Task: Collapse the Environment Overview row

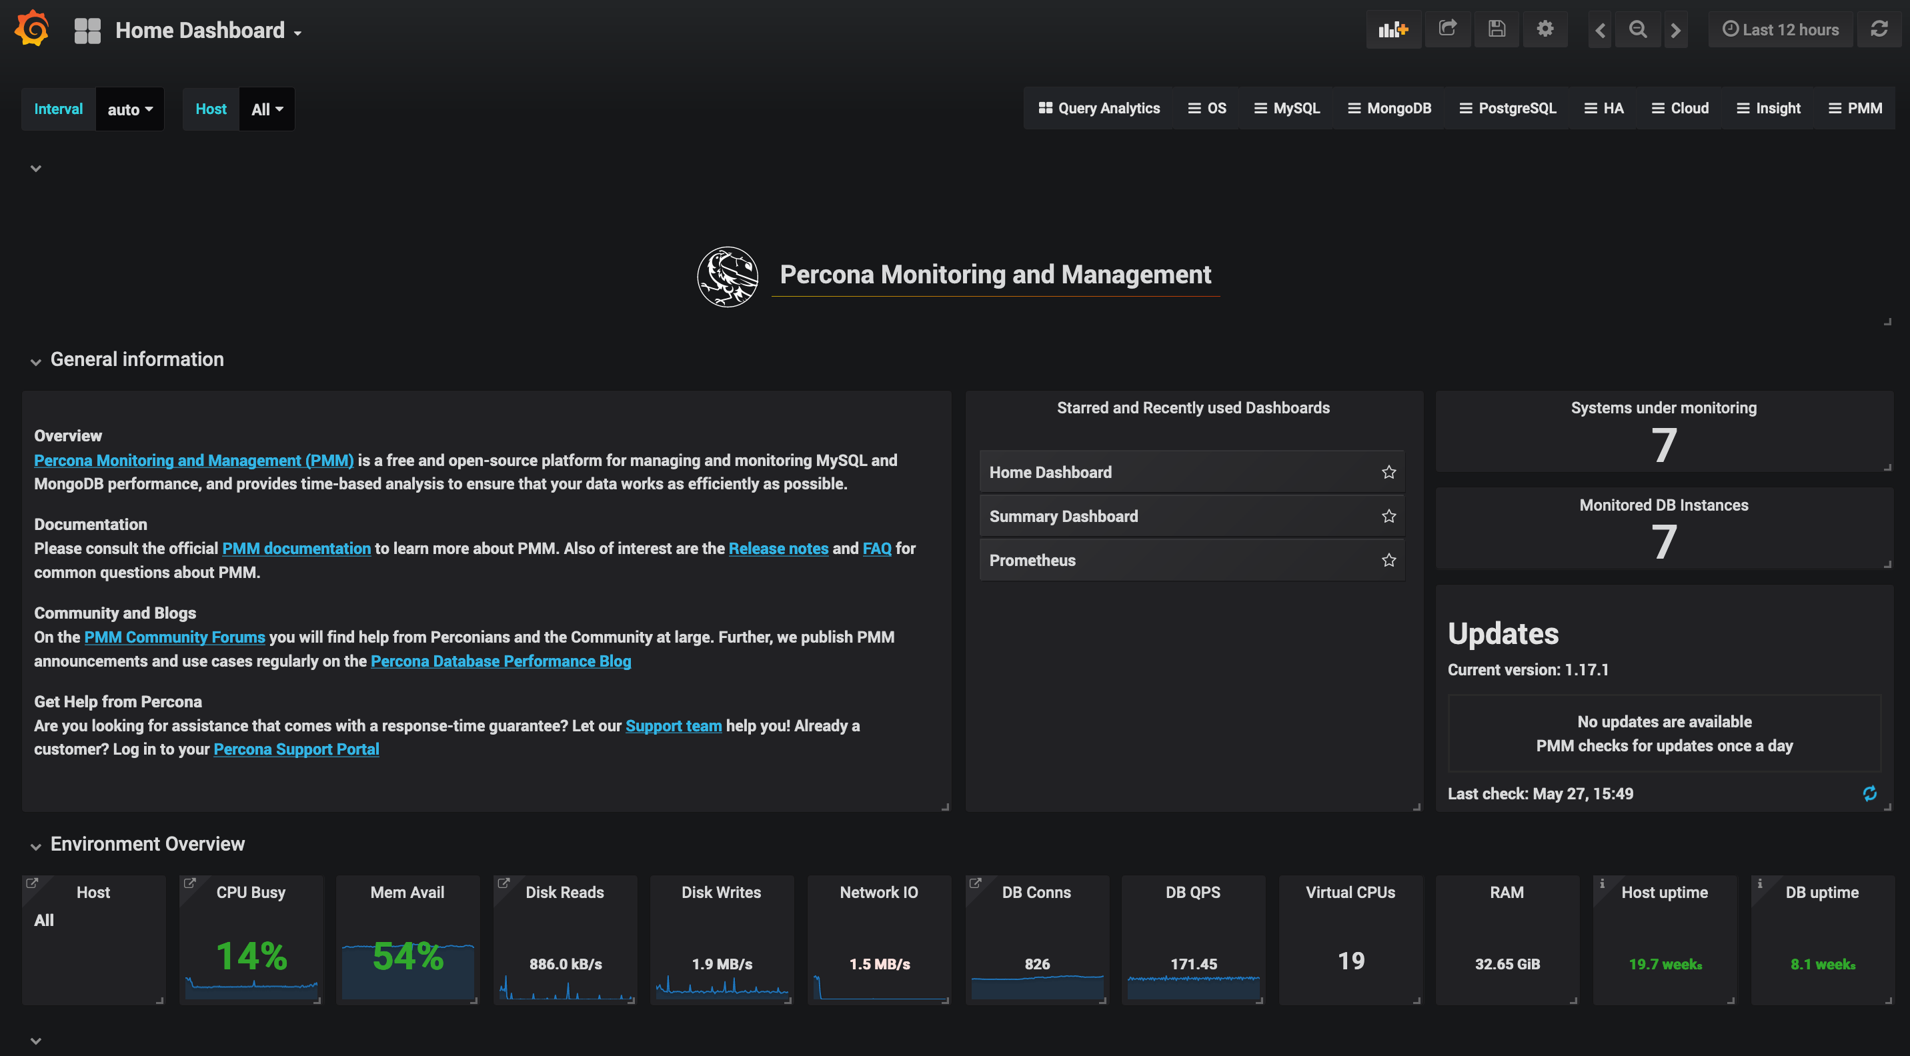Action: coord(137,844)
